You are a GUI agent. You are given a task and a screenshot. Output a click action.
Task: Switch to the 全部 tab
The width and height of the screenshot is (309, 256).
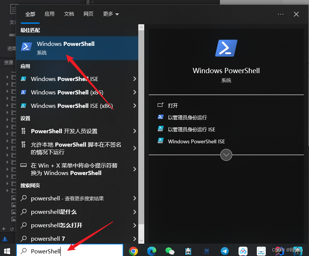tap(30, 14)
